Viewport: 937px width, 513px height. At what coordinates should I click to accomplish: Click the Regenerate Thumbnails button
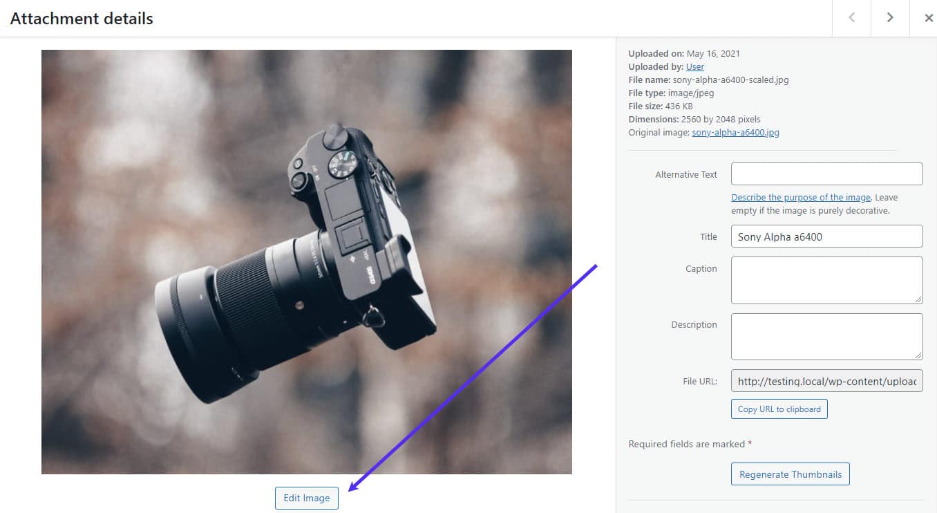coord(790,474)
